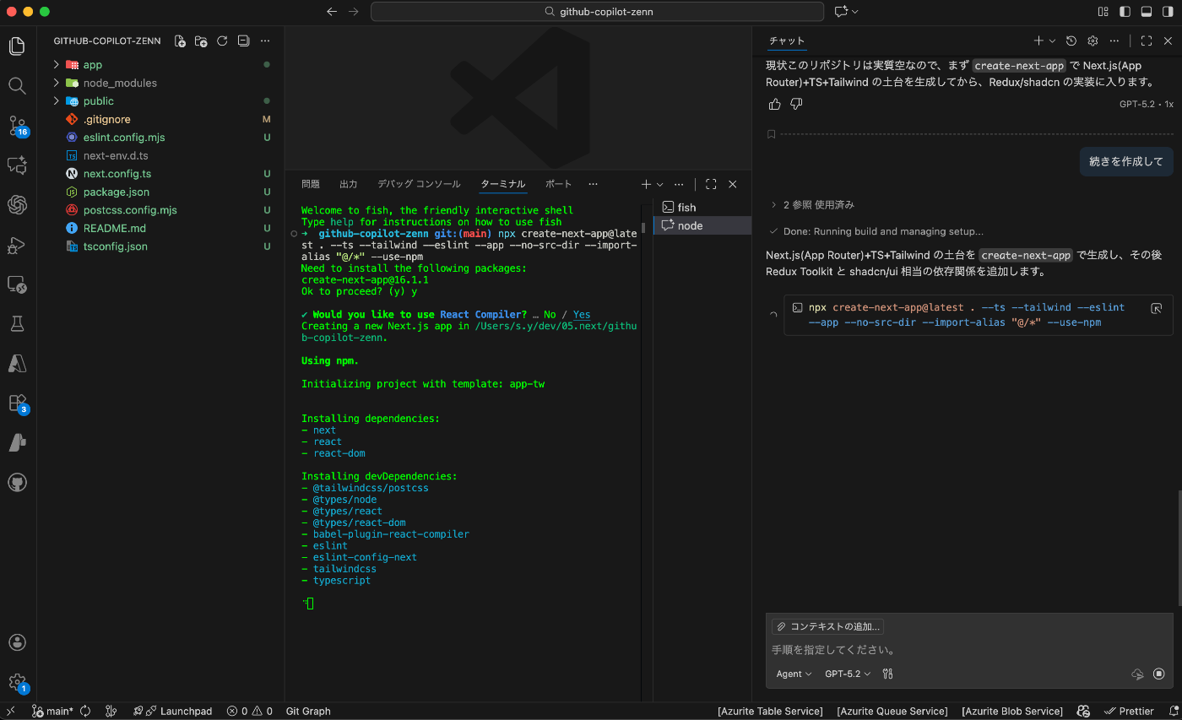Stop the running chat request
Screen dimensions: 1182x720
tap(1159, 674)
